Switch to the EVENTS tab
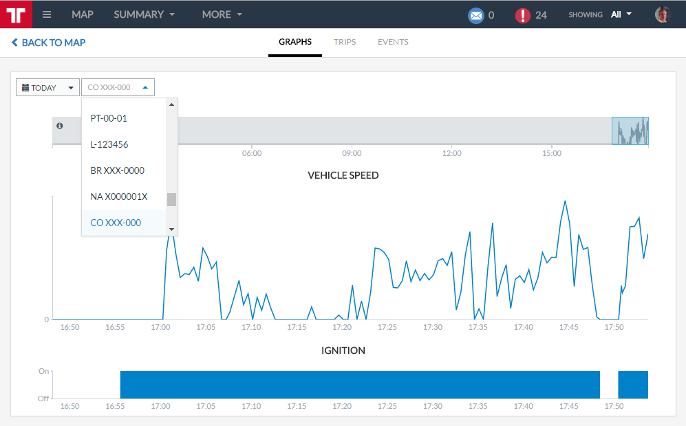This screenshot has width=686, height=426. pyautogui.click(x=393, y=42)
